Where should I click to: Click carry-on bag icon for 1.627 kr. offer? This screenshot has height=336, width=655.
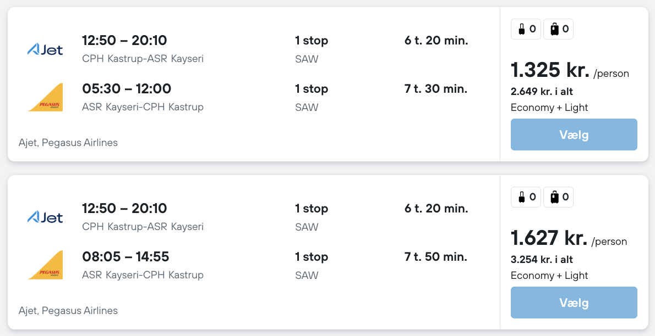[521, 197]
